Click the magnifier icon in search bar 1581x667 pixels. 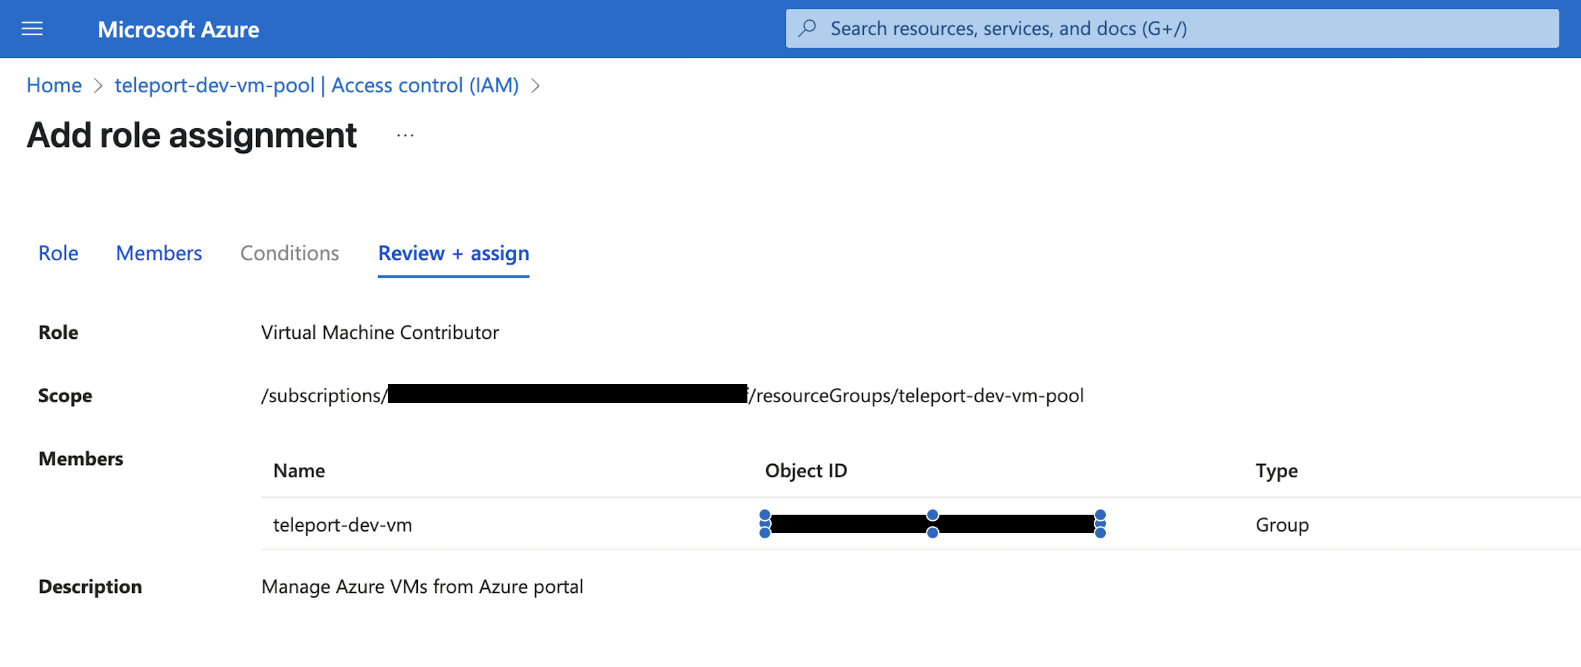point(807,28)
